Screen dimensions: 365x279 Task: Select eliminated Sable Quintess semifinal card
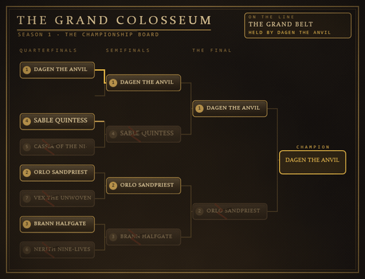(x=144, y=134)
